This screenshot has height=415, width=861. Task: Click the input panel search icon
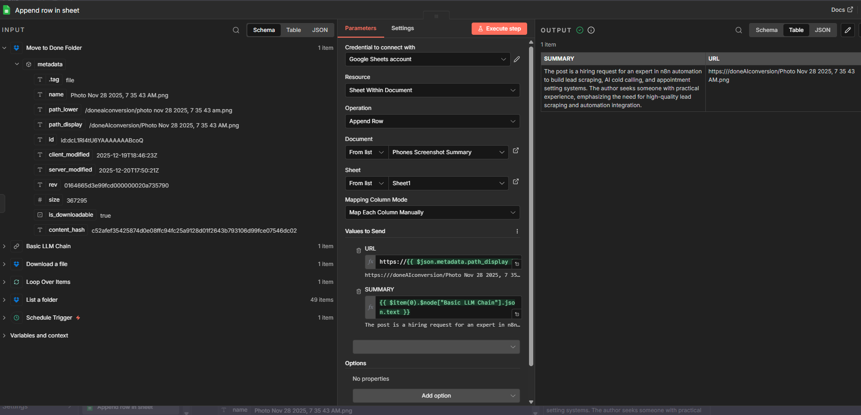tap(236, 30)
